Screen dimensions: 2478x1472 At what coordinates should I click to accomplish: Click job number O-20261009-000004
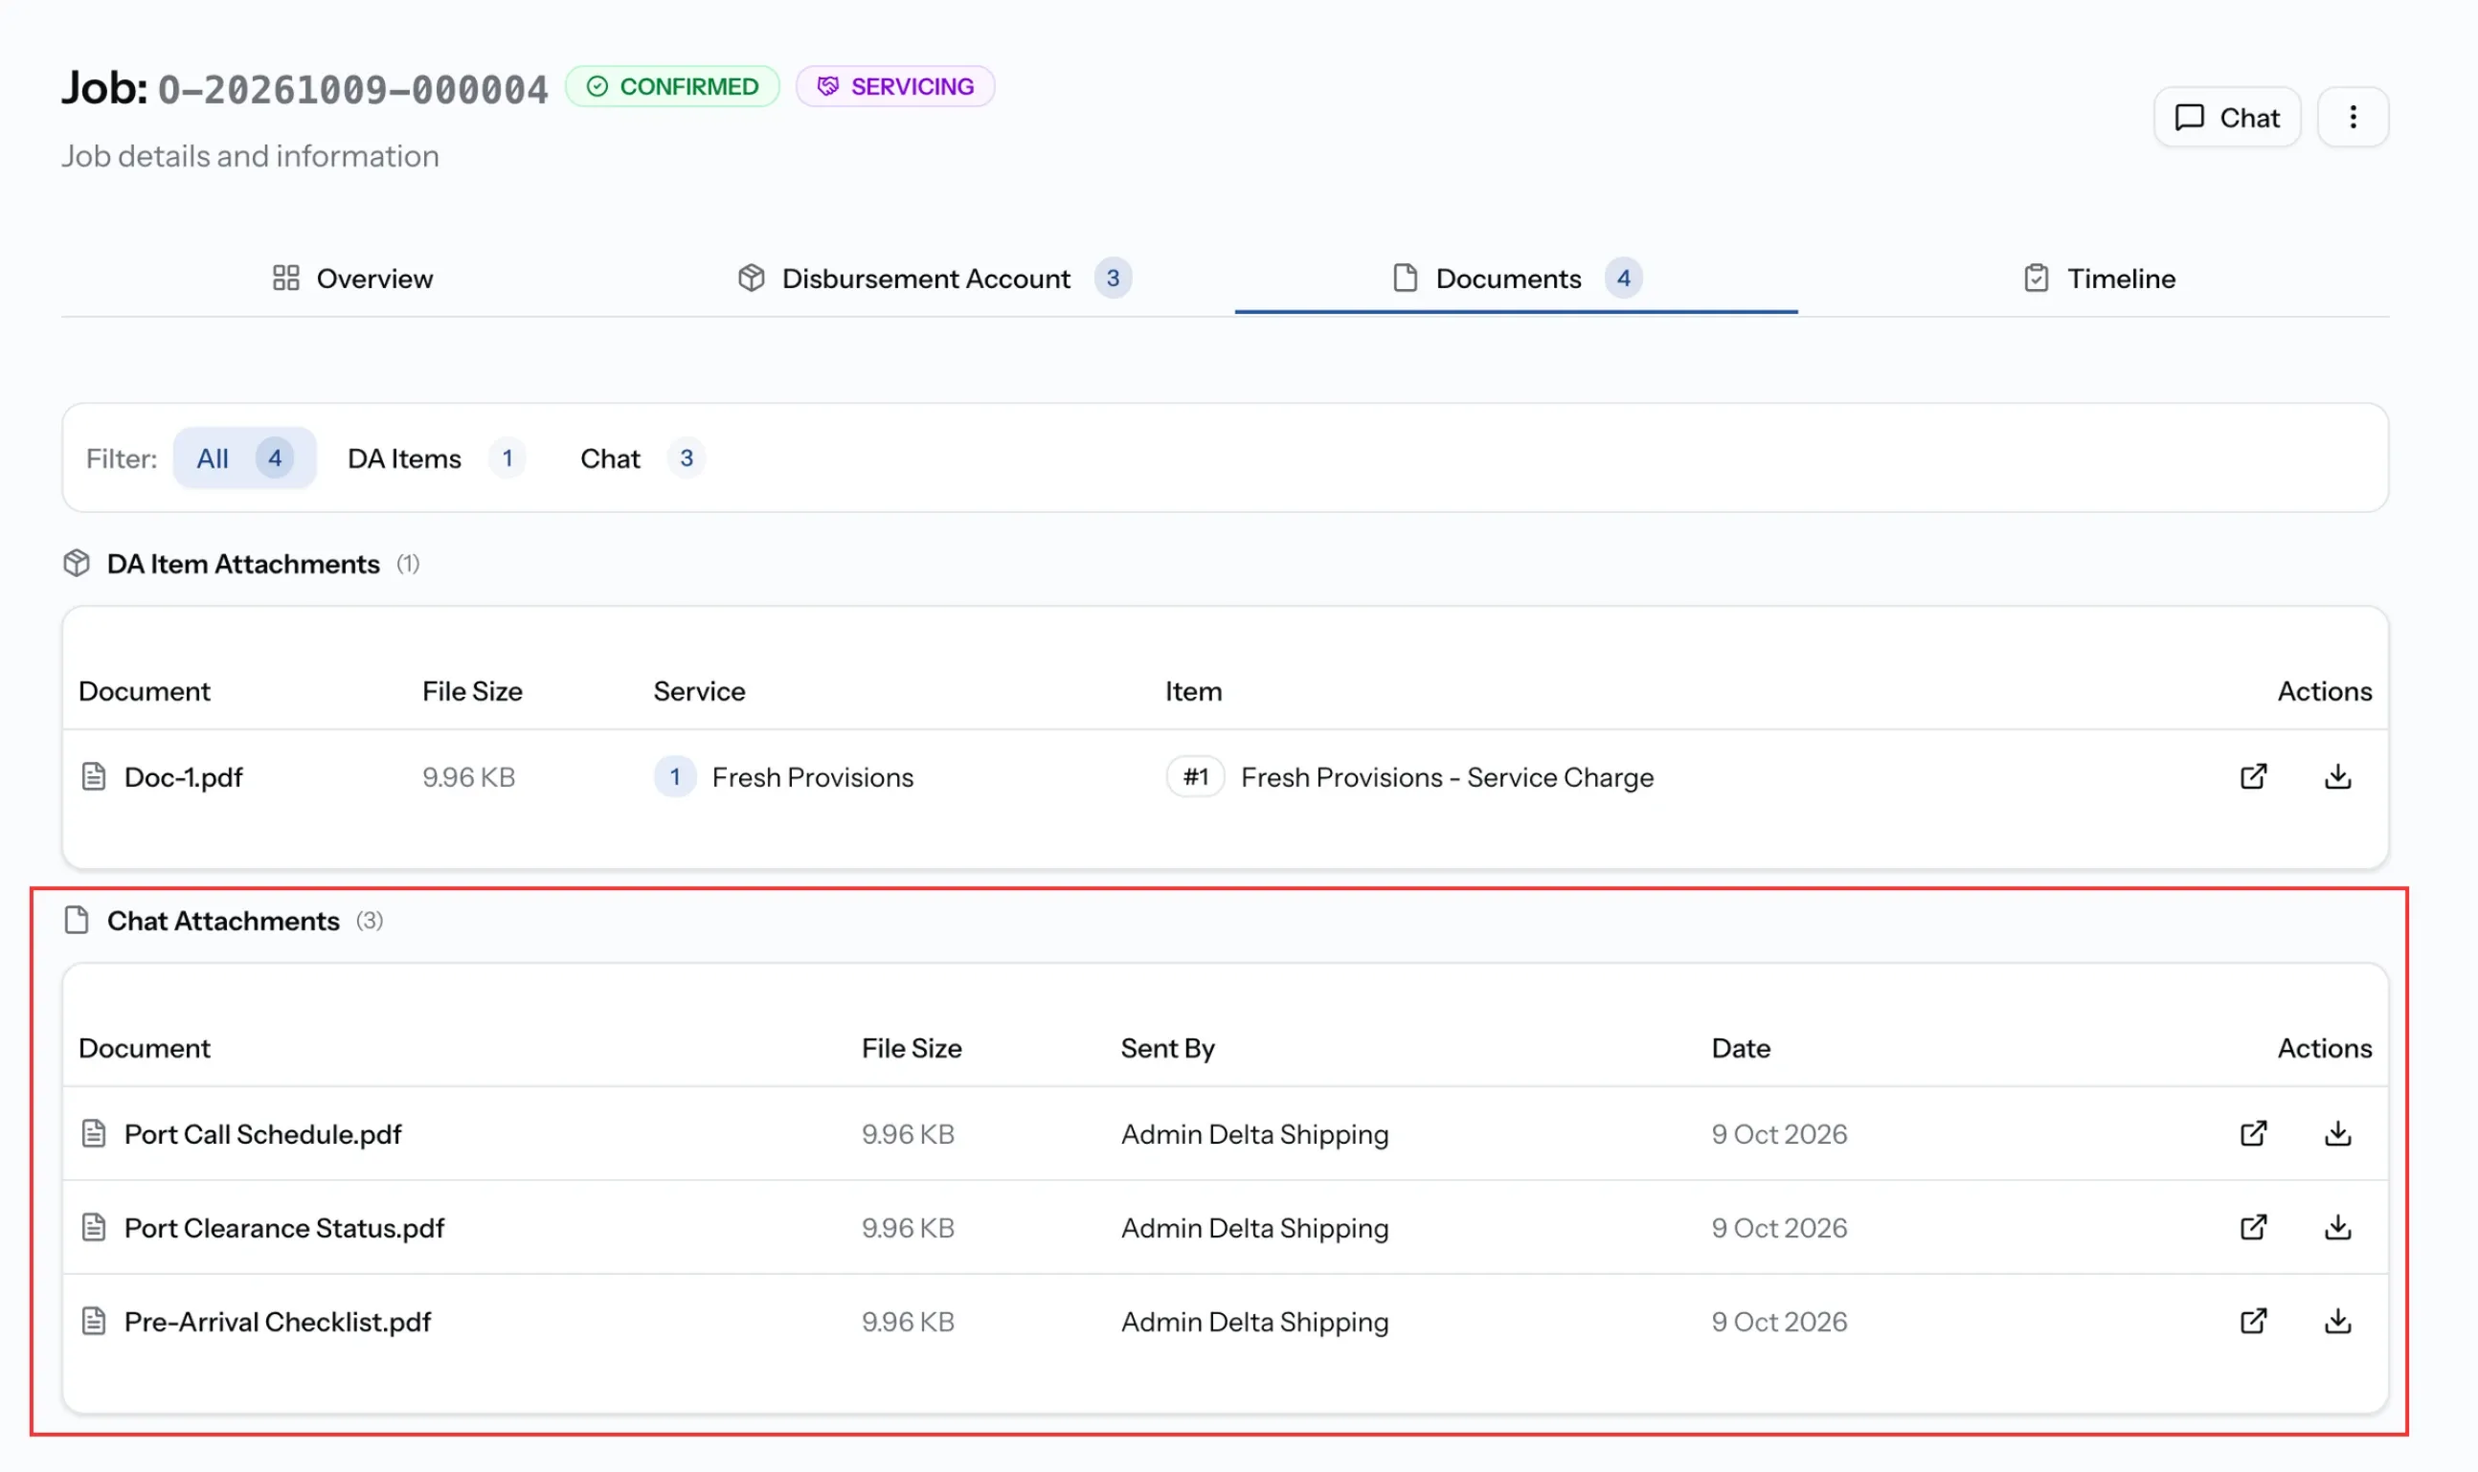pos(352,89)
